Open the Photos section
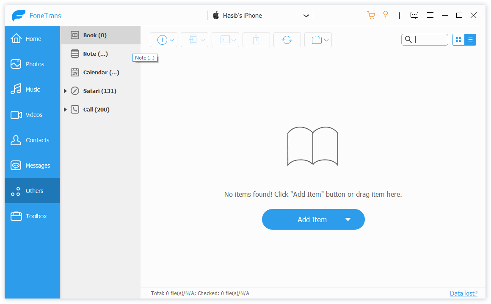 [x=32, y=64]
